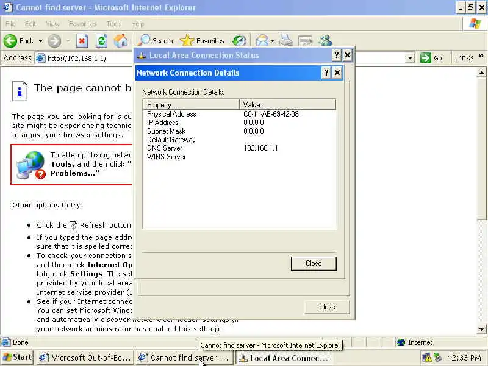Viewport: 488px width, 366px height.
Task: Click the page scrollbar up arrow
Action: (x=481, y=73)
